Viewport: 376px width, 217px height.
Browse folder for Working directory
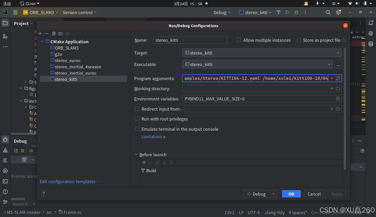click(x=338, y=89)
